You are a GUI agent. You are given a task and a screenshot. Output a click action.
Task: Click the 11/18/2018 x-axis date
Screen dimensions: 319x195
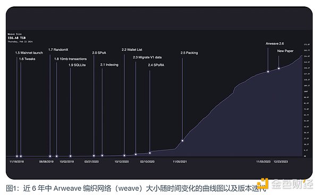[x=16, y=162]
